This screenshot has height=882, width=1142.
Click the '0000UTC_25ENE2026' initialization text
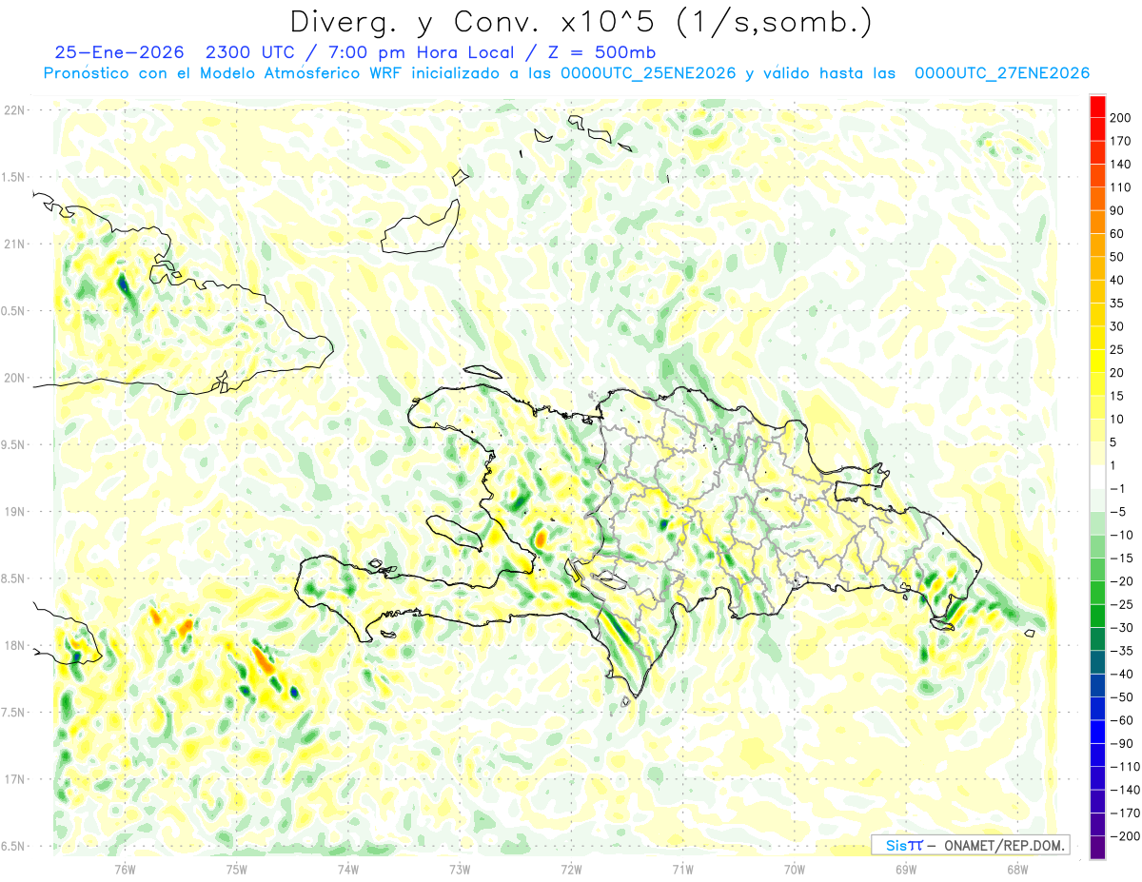point(648,73)
